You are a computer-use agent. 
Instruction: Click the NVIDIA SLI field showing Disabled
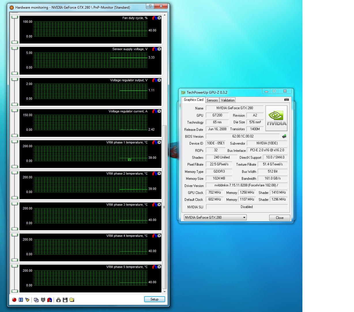pos(247,207)
